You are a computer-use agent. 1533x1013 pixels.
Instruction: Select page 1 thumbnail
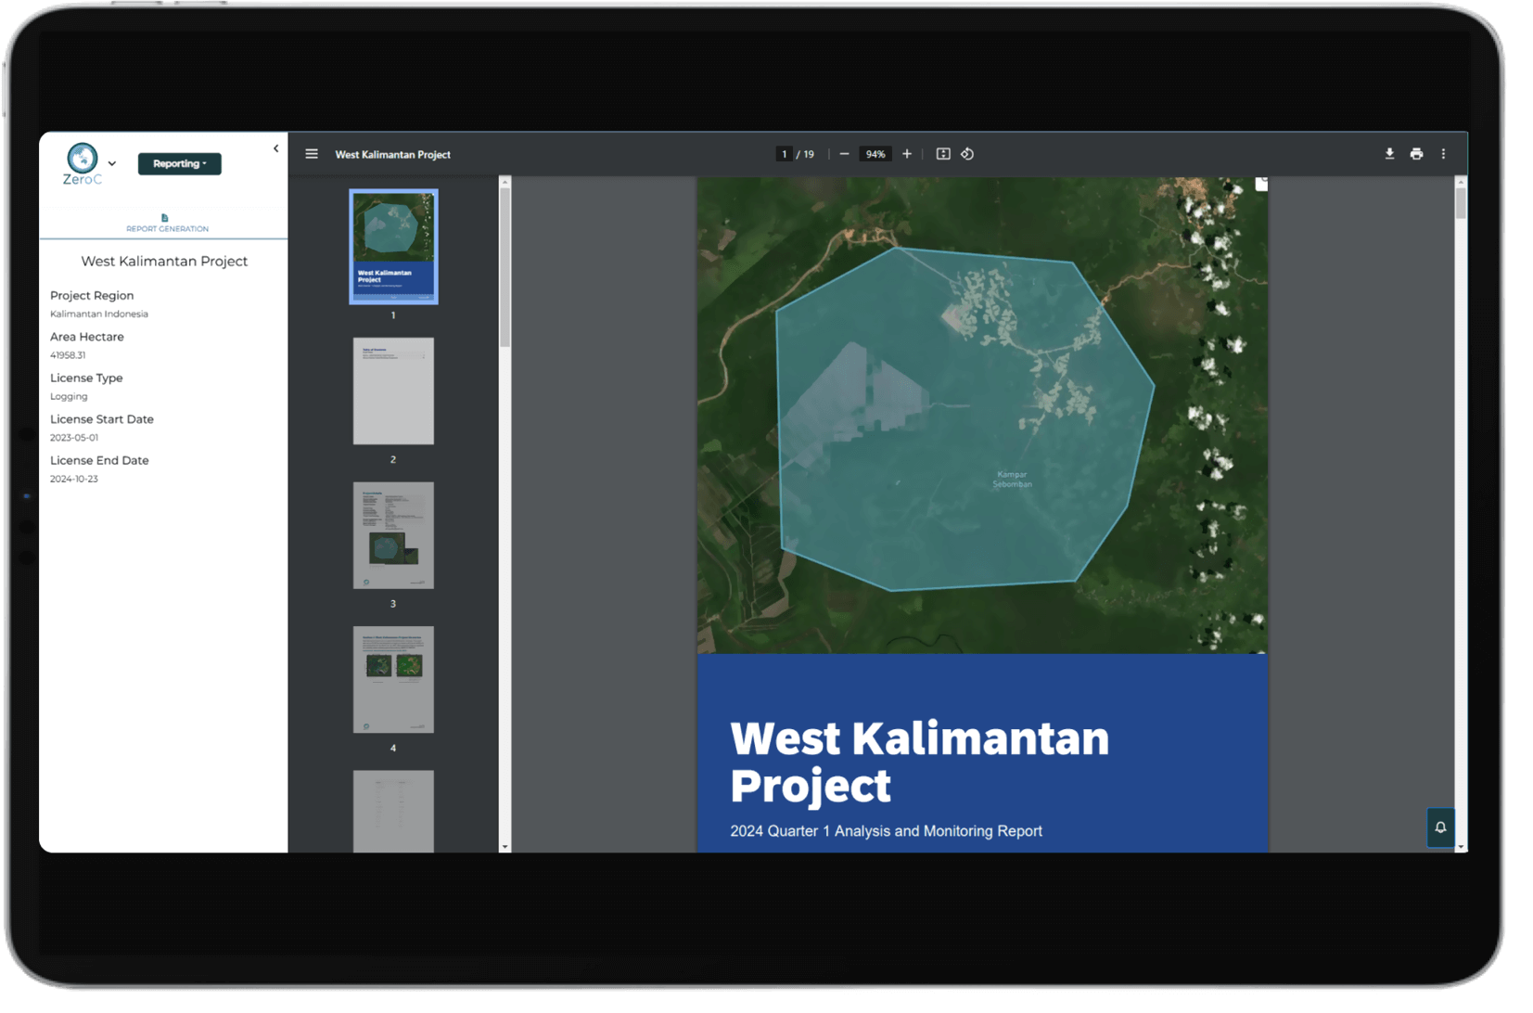[x=393, y=247]
